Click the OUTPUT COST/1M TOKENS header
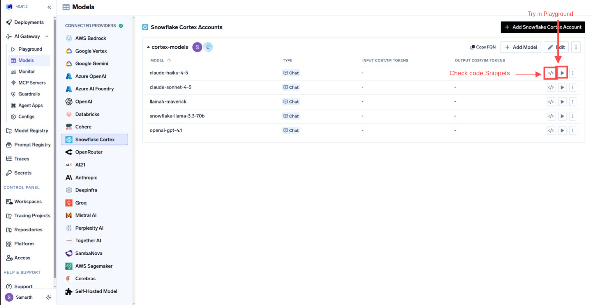 click(x=480, y=60)
